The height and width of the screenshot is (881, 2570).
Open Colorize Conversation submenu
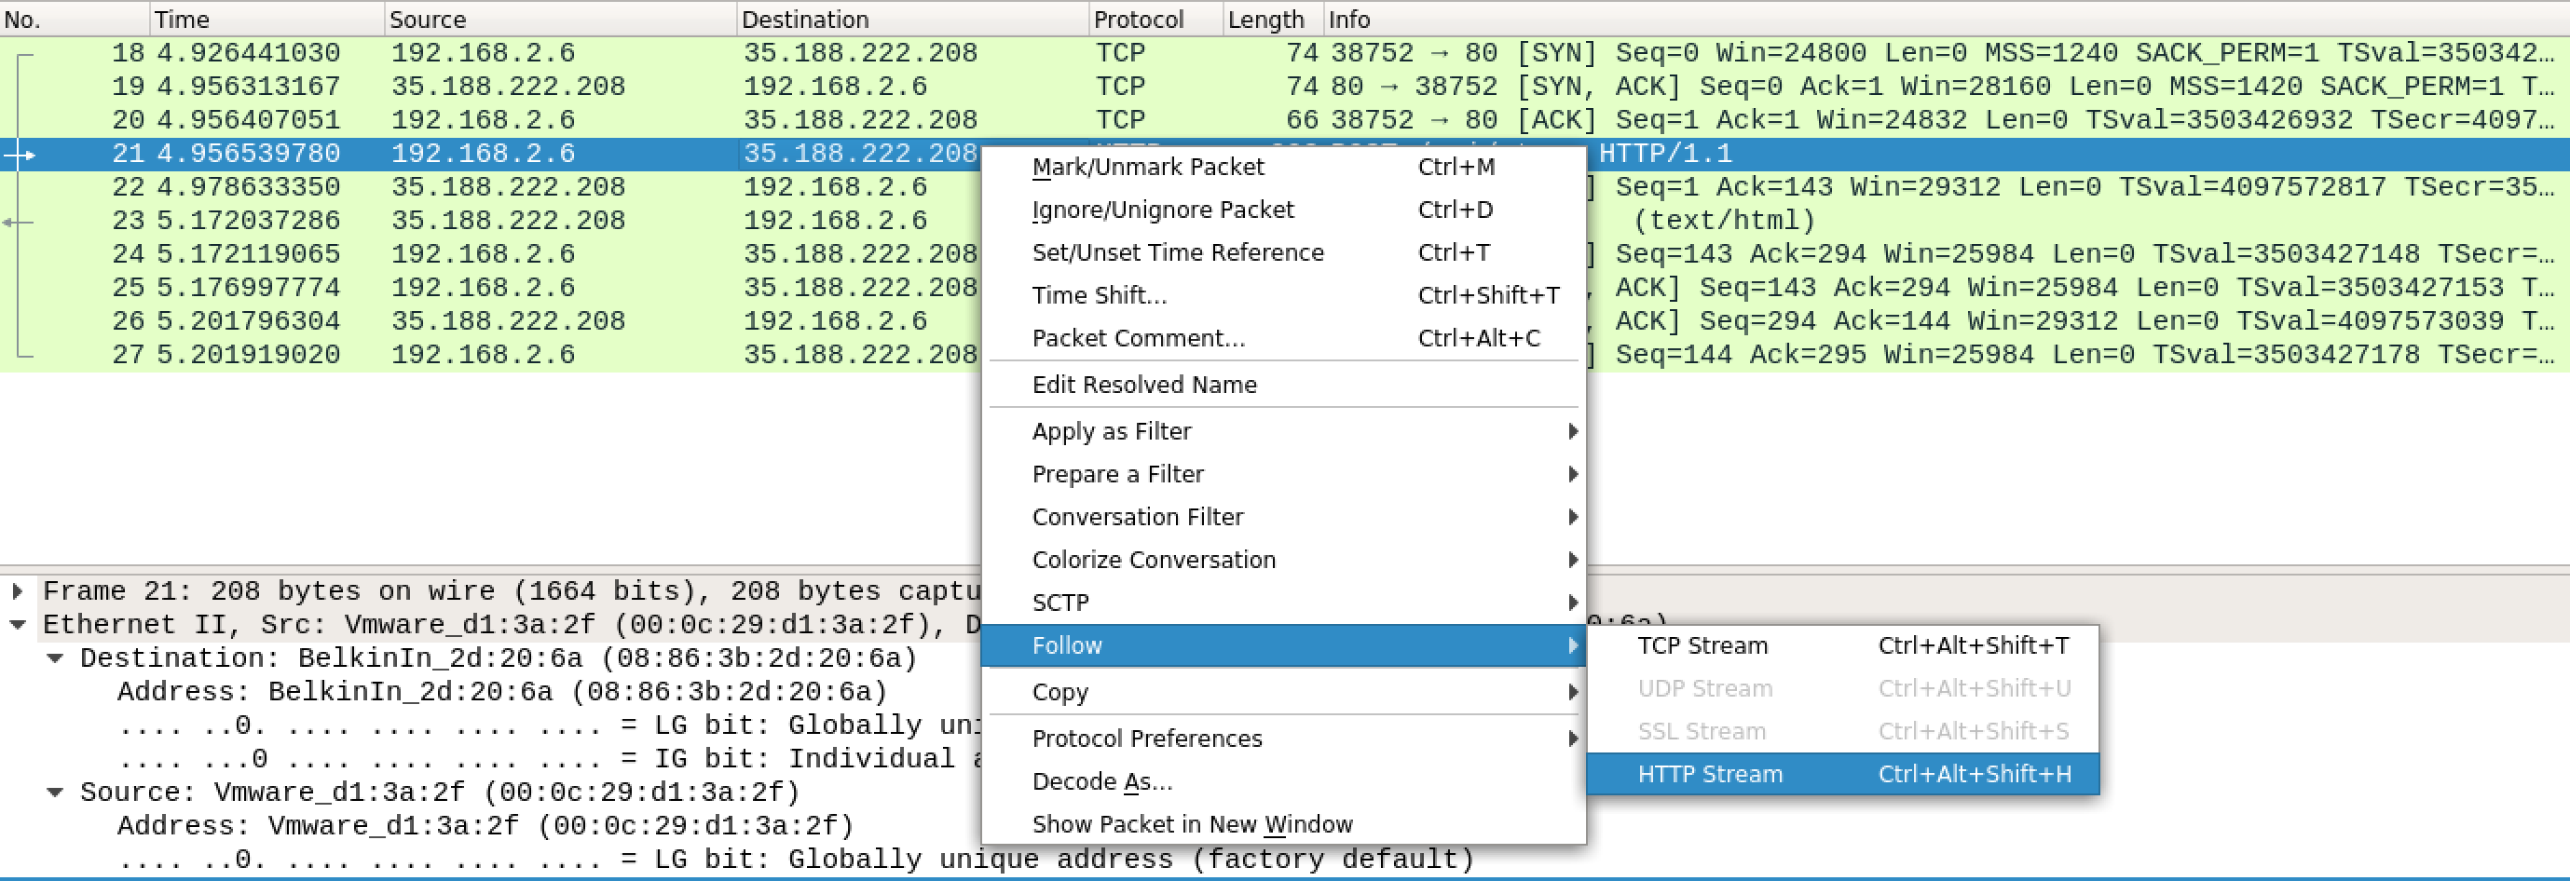click(1154, 560)
